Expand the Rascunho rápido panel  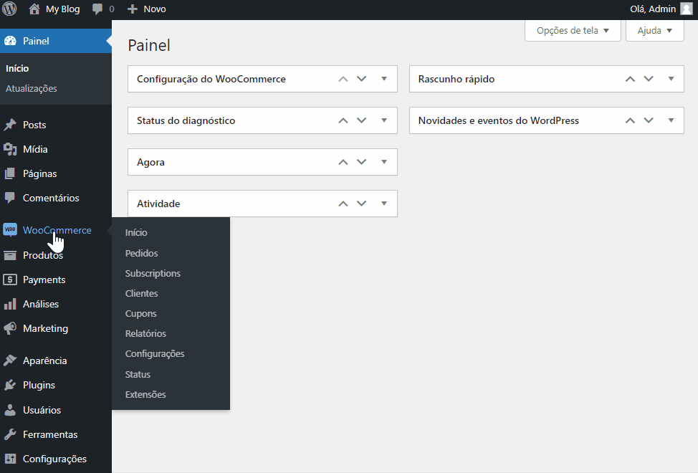[671, 79]
